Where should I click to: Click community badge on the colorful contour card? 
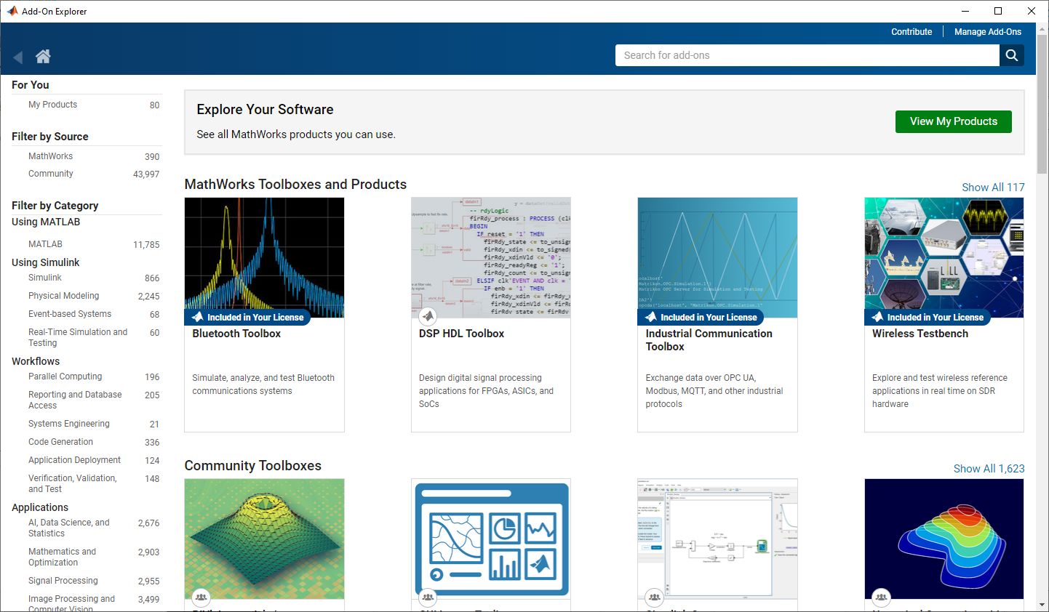point(882,597)
